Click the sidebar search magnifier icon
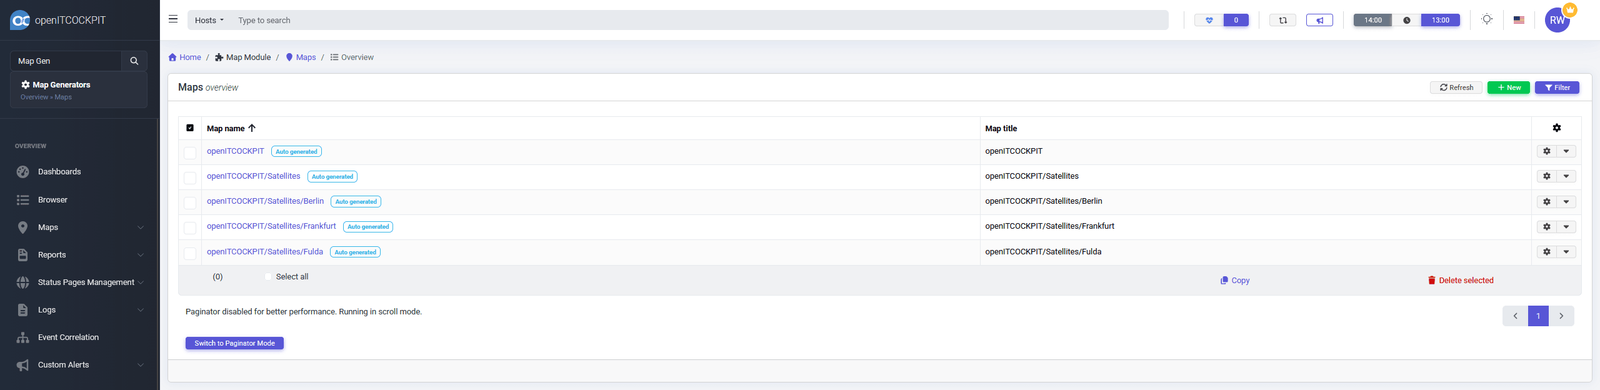Viewport: 1600px width, 390px height. point(134,61)
